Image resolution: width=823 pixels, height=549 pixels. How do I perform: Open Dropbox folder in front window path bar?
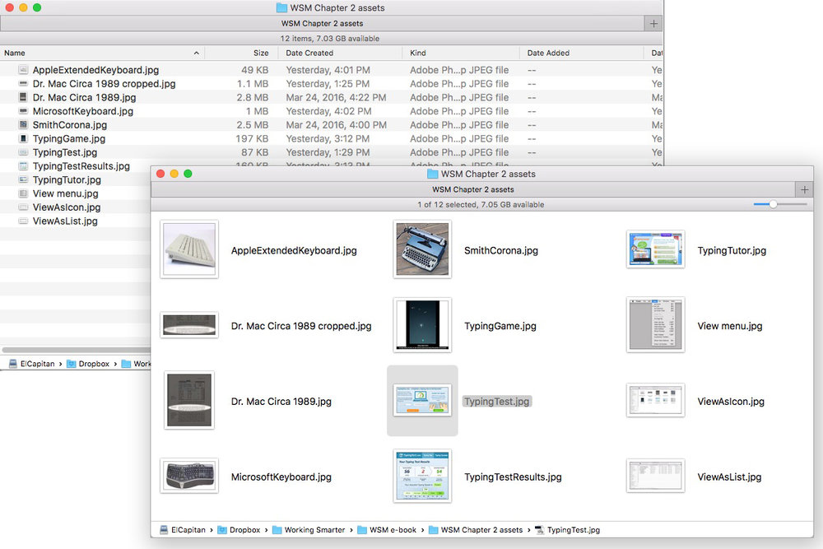(239, 529)
